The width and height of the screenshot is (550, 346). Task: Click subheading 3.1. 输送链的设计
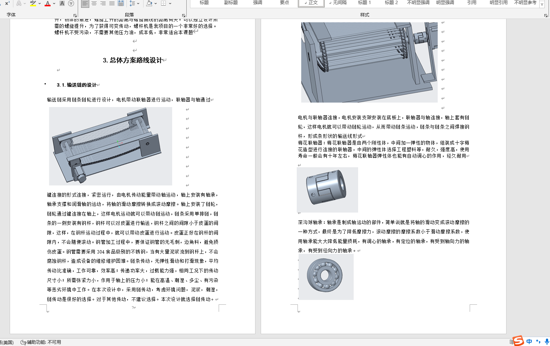click(x=77, y=85)
